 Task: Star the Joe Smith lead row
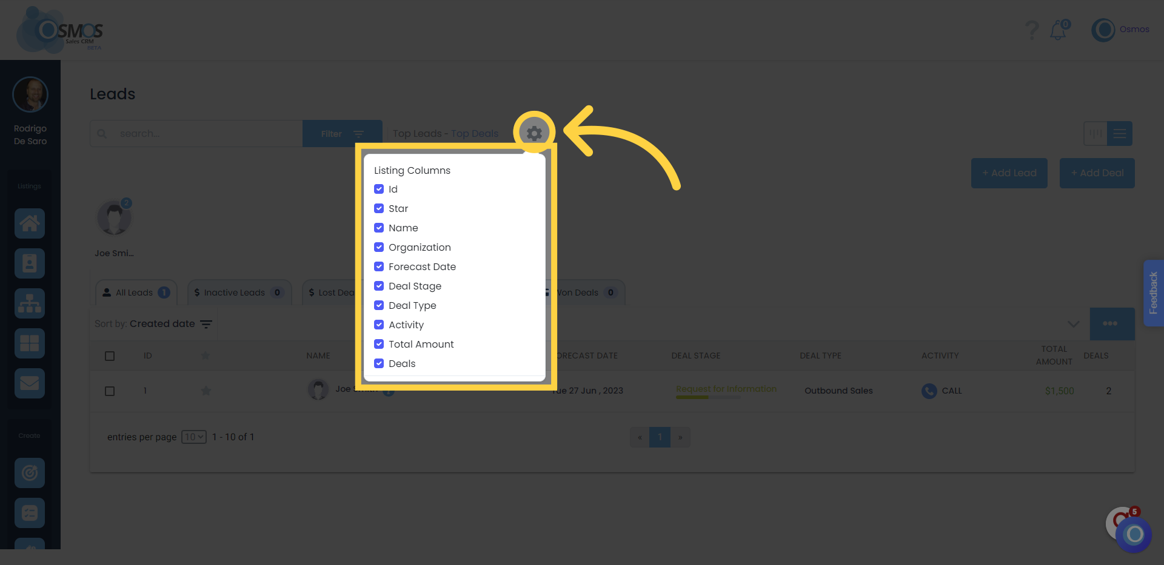click(206, 391)
